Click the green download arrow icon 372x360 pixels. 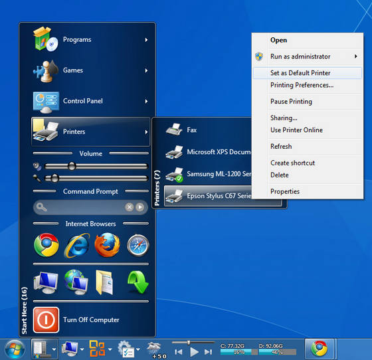click(138, 282)
